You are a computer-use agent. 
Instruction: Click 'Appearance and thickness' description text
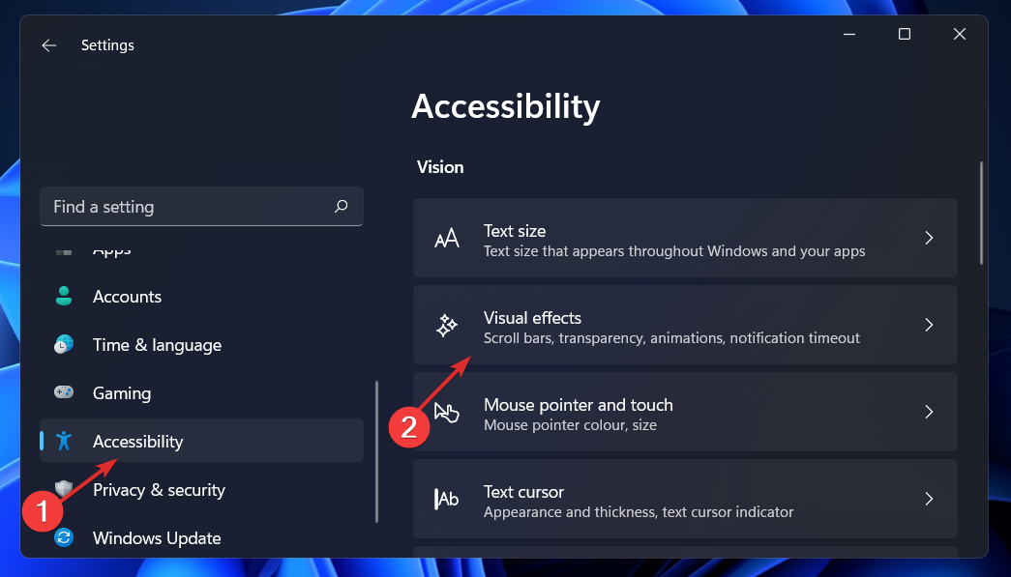tap(639, 512)
